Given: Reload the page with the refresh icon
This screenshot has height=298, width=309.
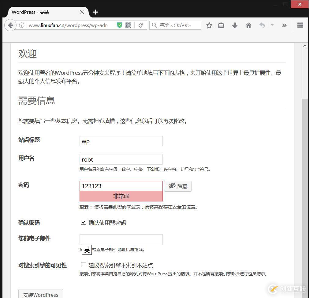Looking at the screenshot, I should (x=141, y=25).
